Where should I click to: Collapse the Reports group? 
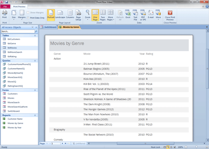click(35, 115)
